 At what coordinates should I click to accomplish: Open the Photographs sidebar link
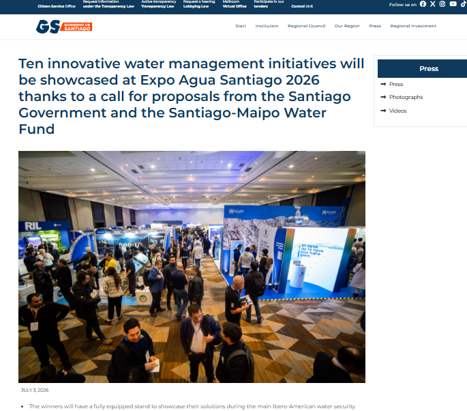click(406, 97)
